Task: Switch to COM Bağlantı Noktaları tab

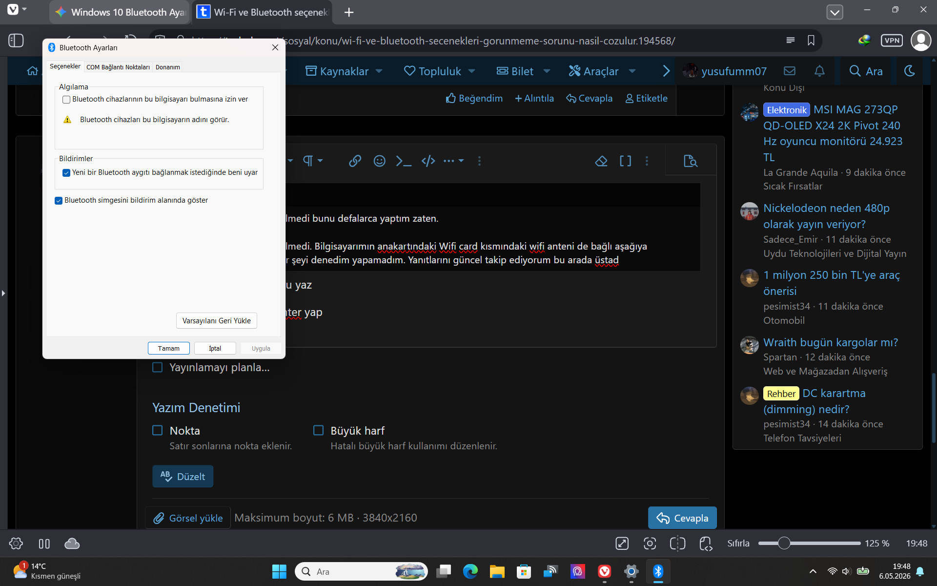Action: [x=118, y=67]
